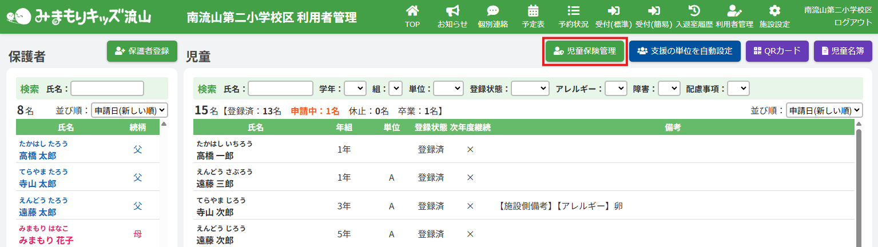
Task: Click the 児童保険管理 button
Action: point(585,51)
